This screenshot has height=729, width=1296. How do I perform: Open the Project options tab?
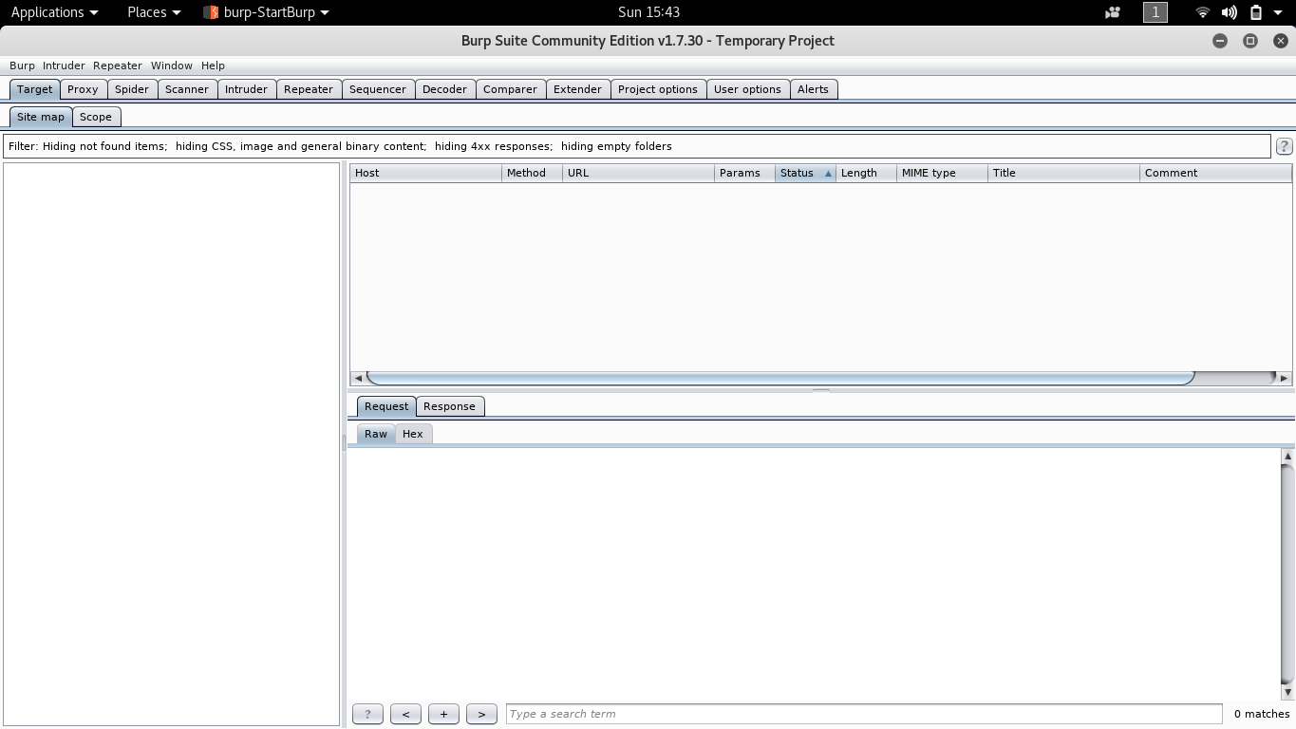pyautogui.click(x=658, y=89)
